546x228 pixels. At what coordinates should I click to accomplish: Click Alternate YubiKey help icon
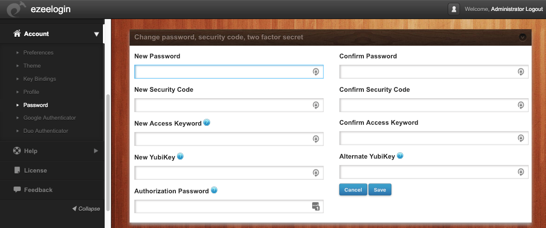click(x=400, y=156)
